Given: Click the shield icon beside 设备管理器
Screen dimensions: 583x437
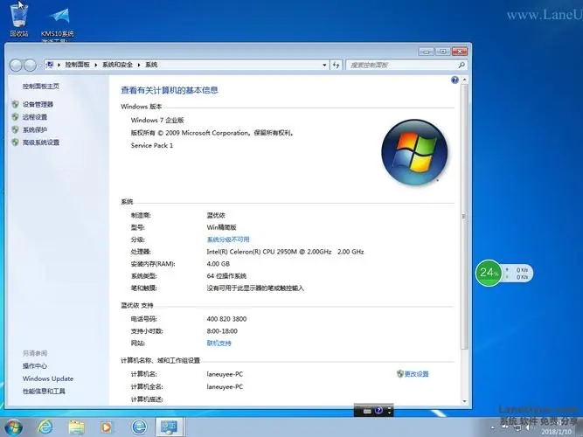Looking at the screenshot, I should pyautogui.click(x=15, y=105).
